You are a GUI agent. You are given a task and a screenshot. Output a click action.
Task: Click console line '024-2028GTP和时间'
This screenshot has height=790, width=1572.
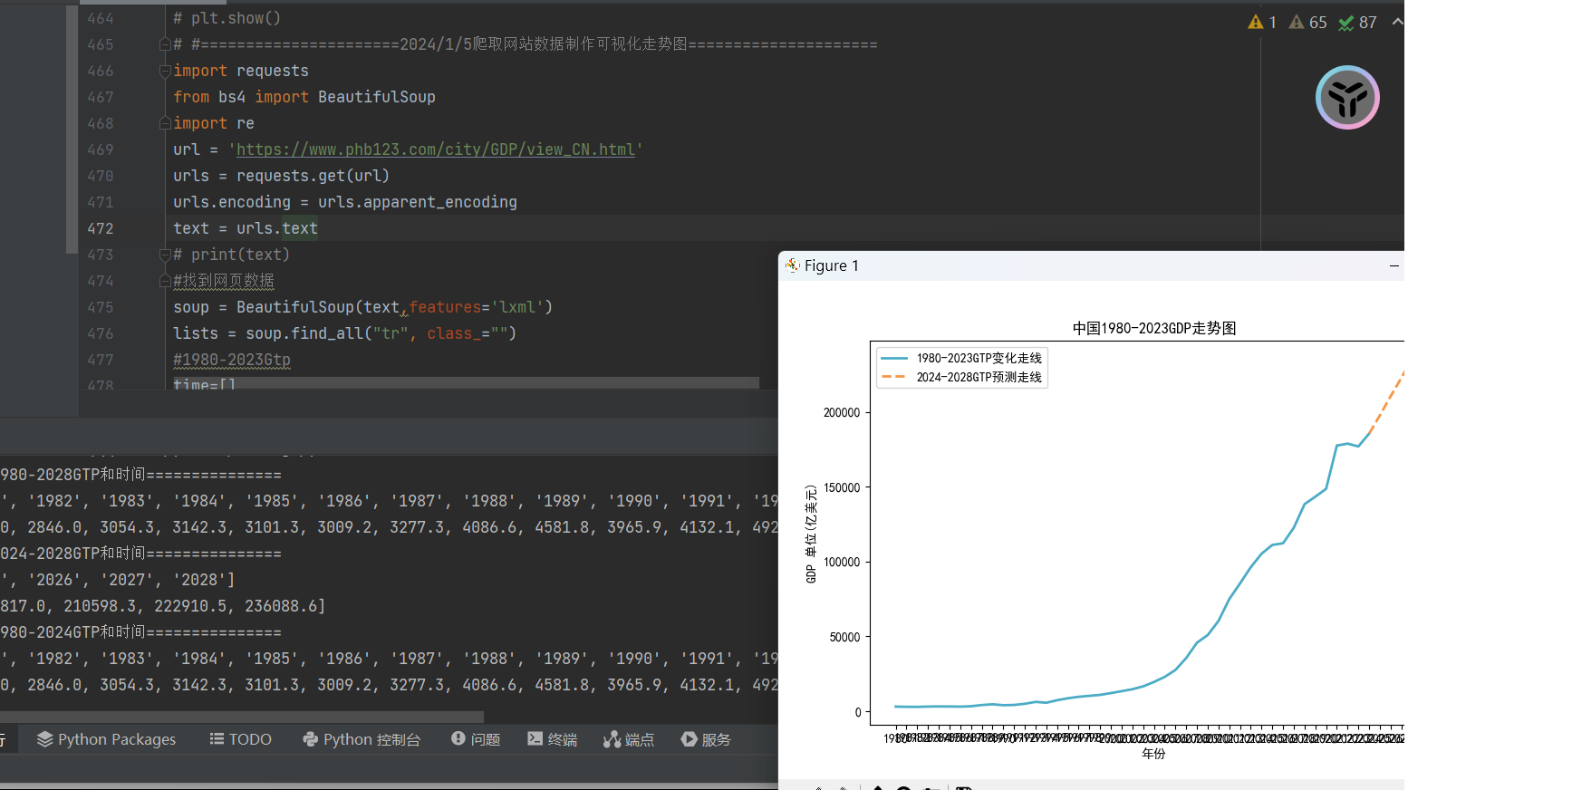(x=140, y=554)
